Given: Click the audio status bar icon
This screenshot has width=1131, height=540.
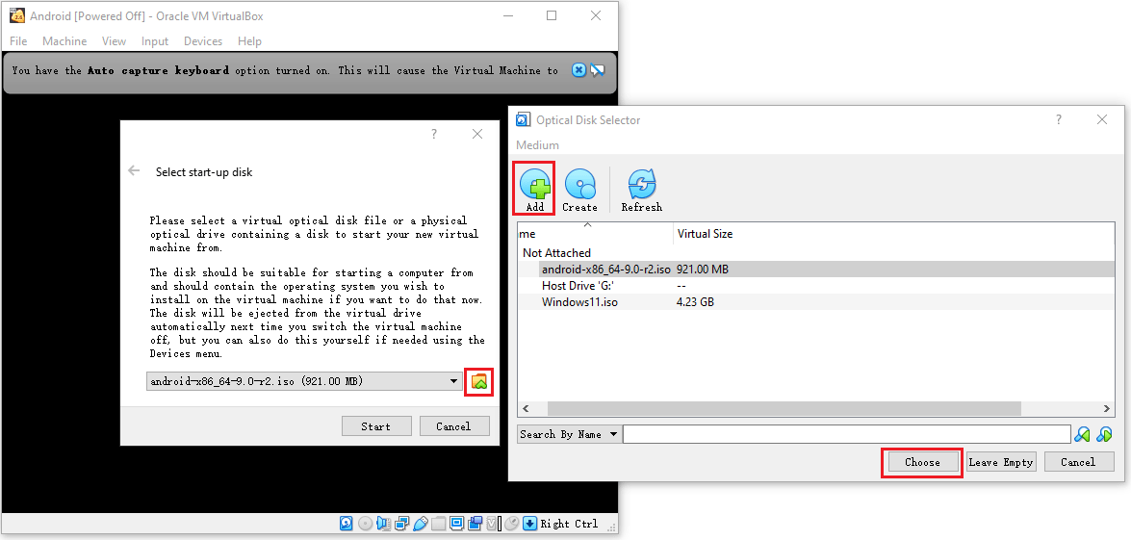Looking at the screenshot, I should tap(384, 524).
